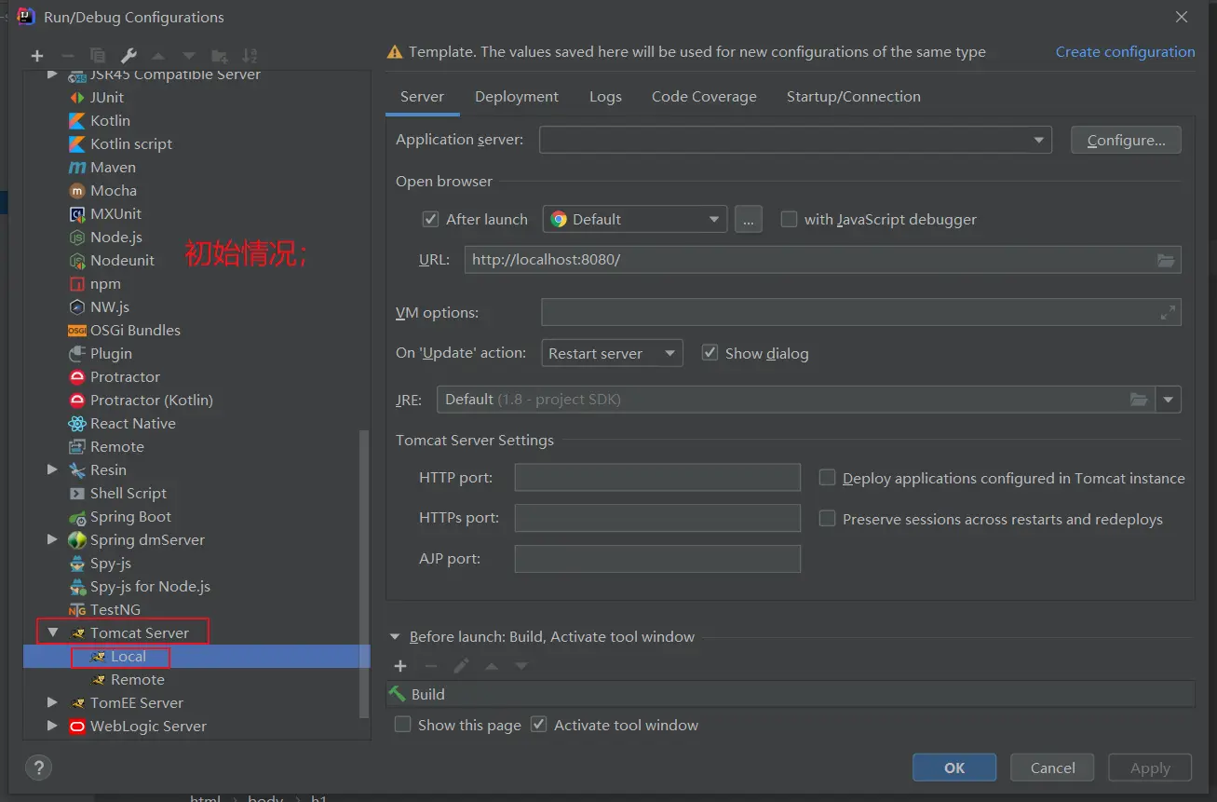
Task: Click expand icon in VM options field
Action: point(1168,313)
